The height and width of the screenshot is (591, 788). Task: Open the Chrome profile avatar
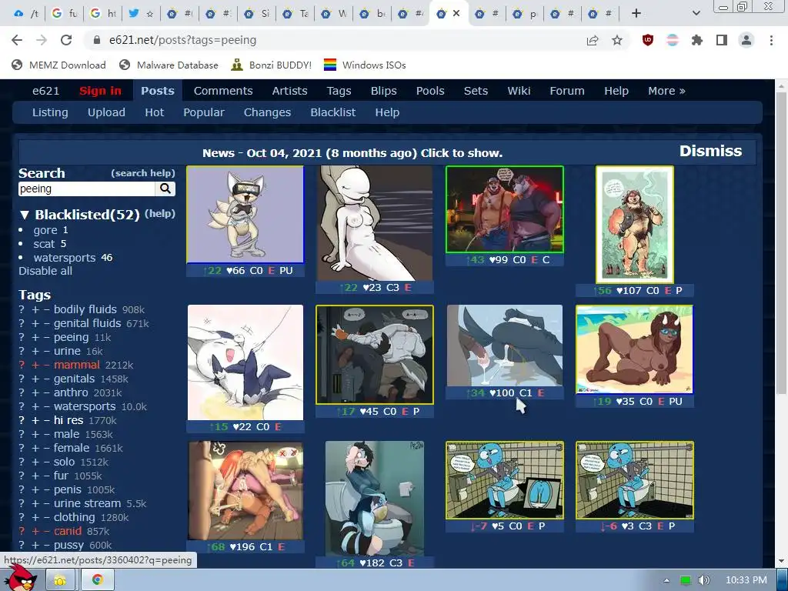746,40
